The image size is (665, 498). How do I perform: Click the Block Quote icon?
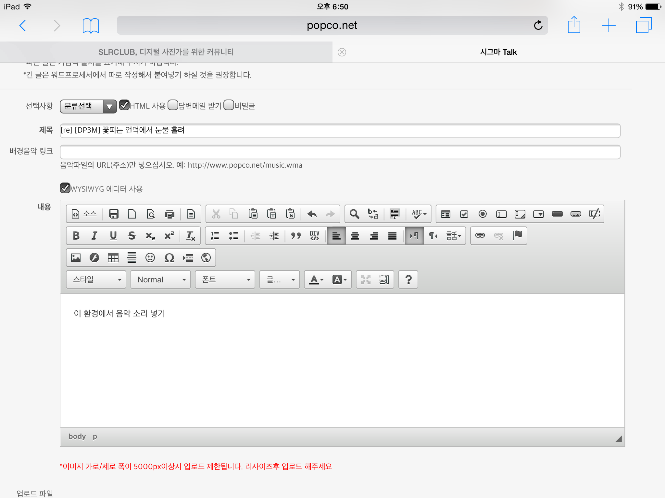click(x=296, y=236)
